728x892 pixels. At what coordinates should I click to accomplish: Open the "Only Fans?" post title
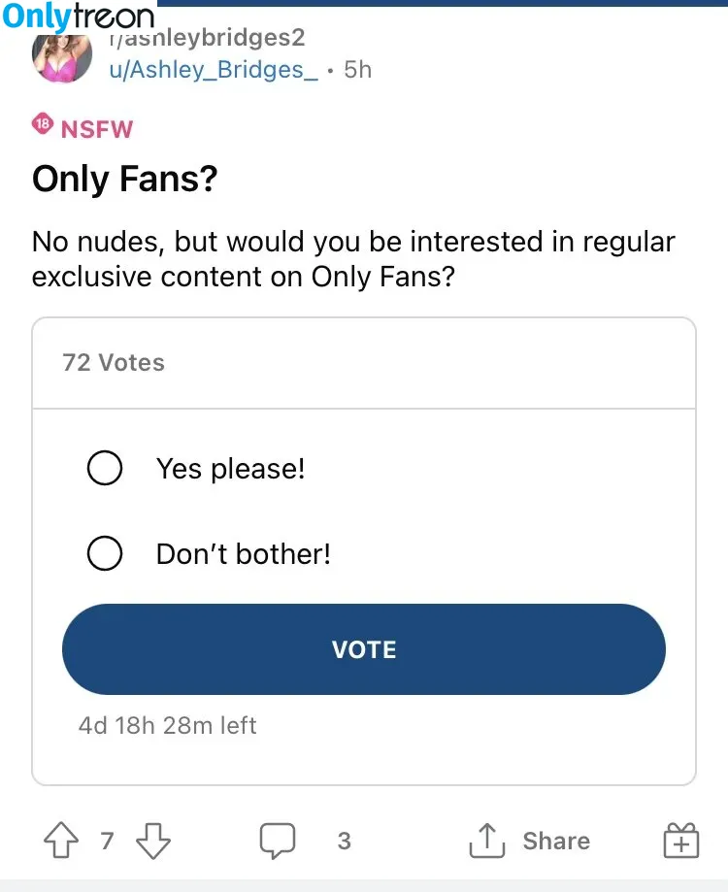tap(125, 179)
